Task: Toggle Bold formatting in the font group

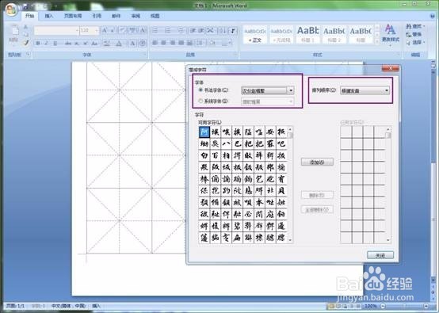Action: 38,43
